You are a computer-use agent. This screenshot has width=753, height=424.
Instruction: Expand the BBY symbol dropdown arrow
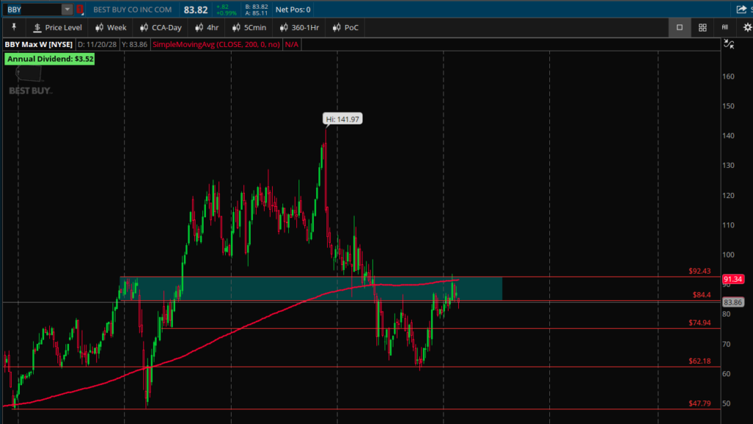click(x=67, y=10)
